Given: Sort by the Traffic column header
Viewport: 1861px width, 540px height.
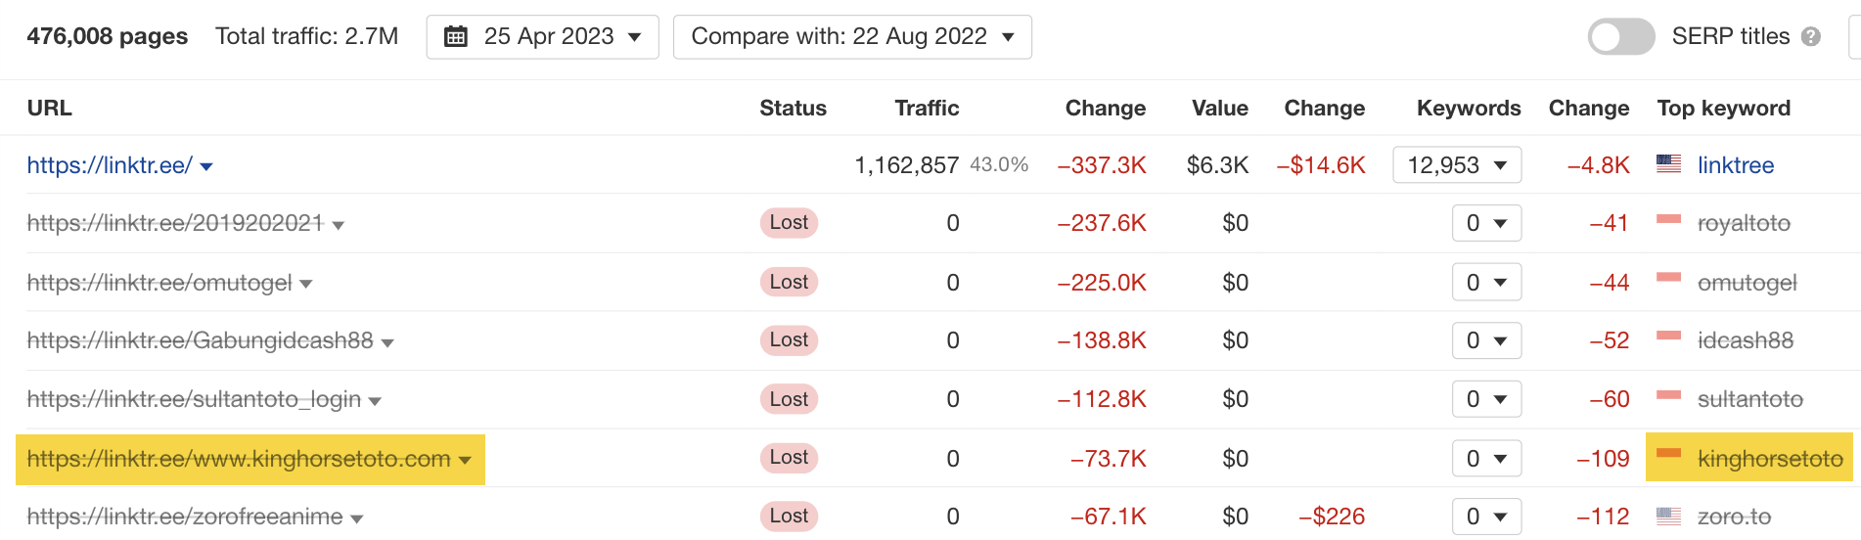Looking at the screenshot, I should [927, 109].
